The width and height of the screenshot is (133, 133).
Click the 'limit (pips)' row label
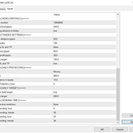[x=7, y=27]
